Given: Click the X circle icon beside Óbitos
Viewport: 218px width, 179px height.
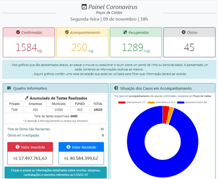Looking at the screenshot, I should (184, 32).
